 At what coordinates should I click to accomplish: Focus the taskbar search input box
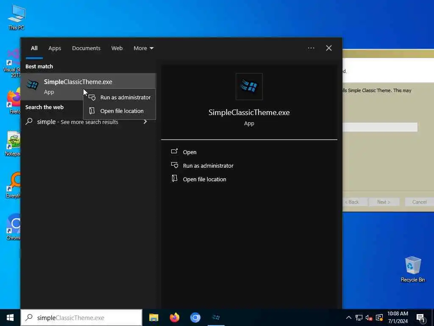[81, 318]
